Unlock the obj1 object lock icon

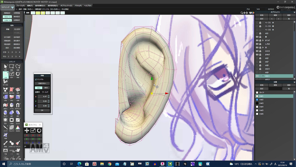coord(260,33)
